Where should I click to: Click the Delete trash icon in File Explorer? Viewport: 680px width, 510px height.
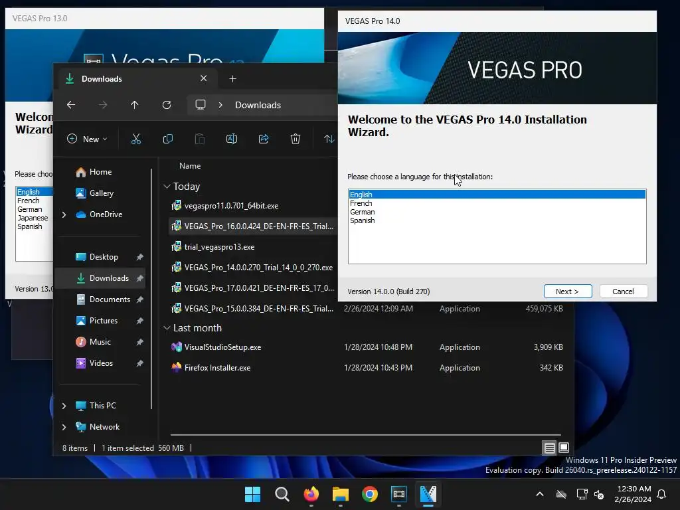296,139
